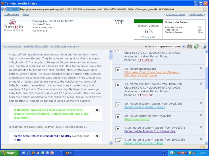The image size is (209, 156).
Task: Click match marker 3 beside blue highlighted text
Action: [x=97, y=136]
